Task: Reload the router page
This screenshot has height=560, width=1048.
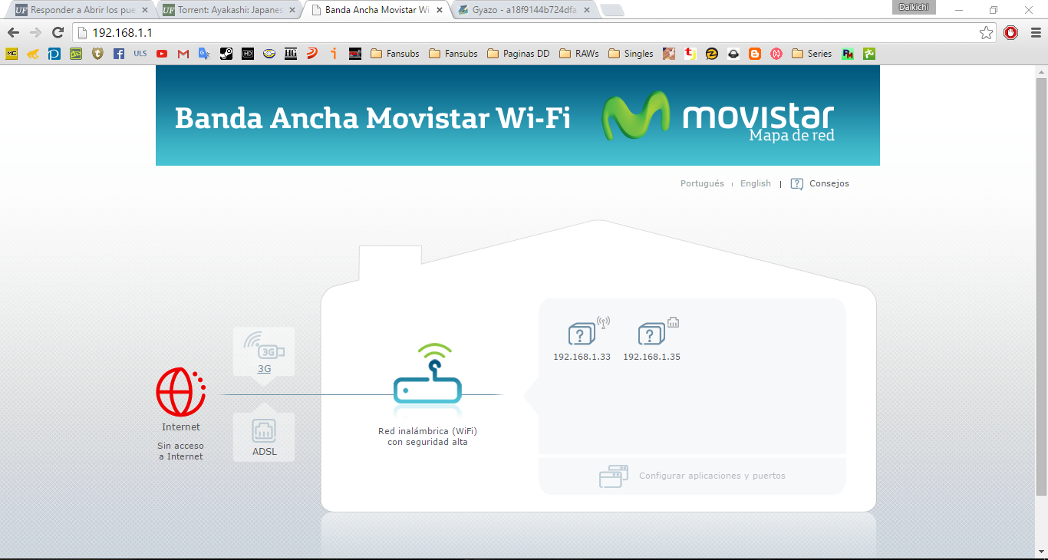Action: point(58,32)
